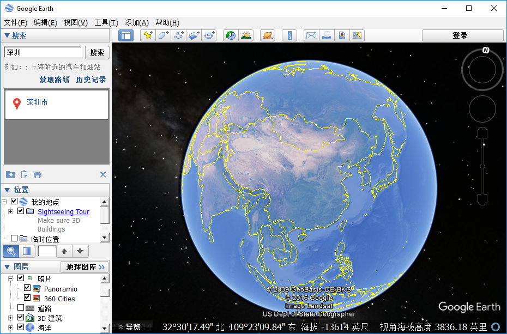Copy search results to clipboard icon

tap(24, 174)
